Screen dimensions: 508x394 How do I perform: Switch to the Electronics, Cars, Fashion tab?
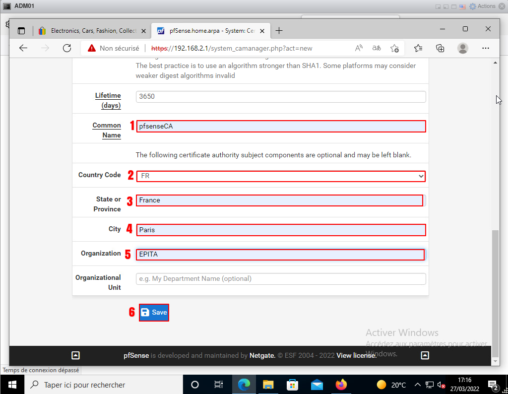pos(89,31)
